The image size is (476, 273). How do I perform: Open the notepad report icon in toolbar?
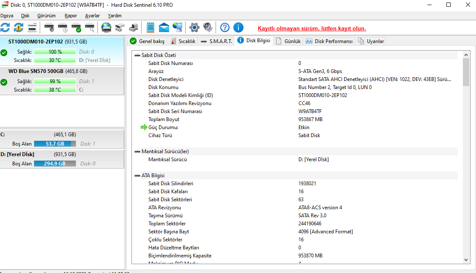150,28
